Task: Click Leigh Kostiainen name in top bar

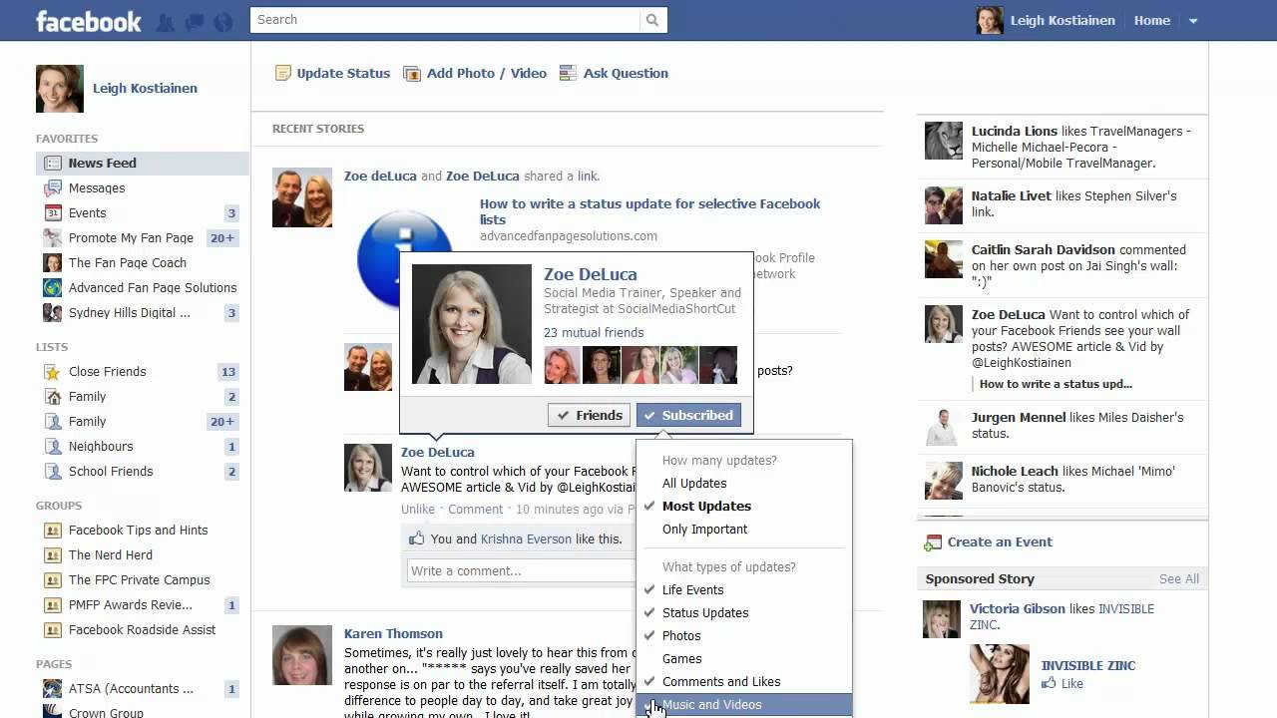Action: pos(1063,20)
